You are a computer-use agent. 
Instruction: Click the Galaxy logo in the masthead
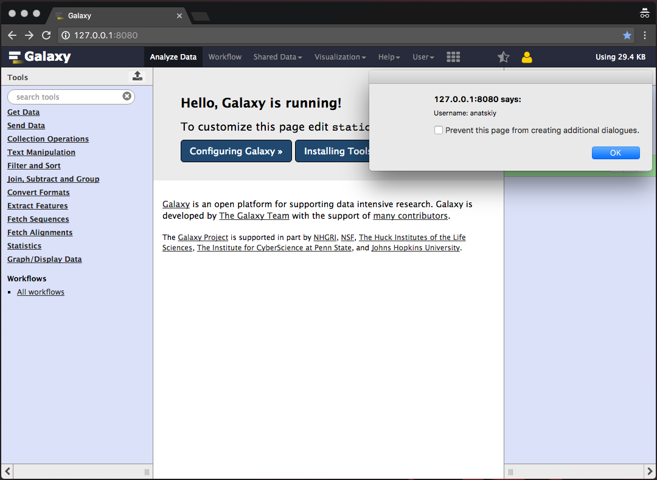(x=40, y=57)
